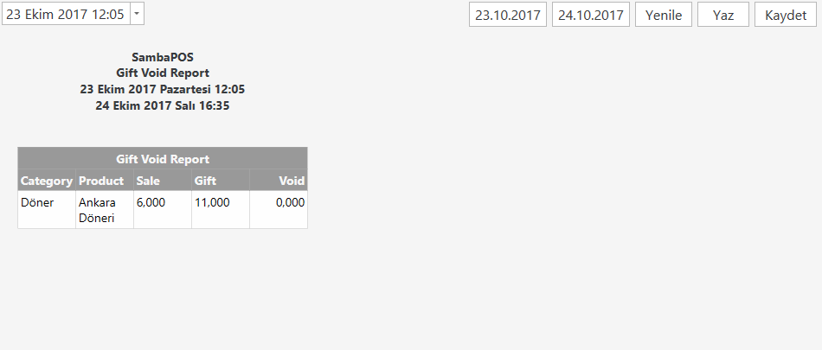822x350 pixels.
Task: Edit the start date field 23.10.2017
Action: (x=507, y=15)
